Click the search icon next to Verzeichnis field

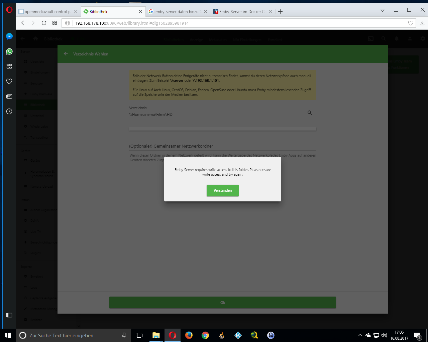point(310,113)
